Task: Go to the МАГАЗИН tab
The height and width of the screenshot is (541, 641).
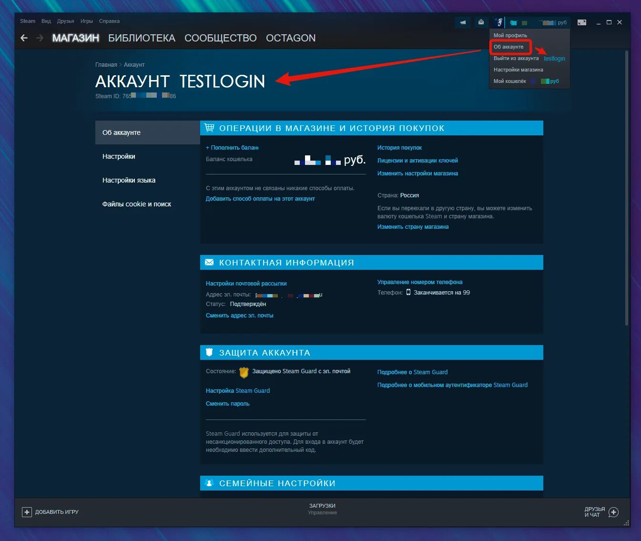Action: (x=76, y=38)
